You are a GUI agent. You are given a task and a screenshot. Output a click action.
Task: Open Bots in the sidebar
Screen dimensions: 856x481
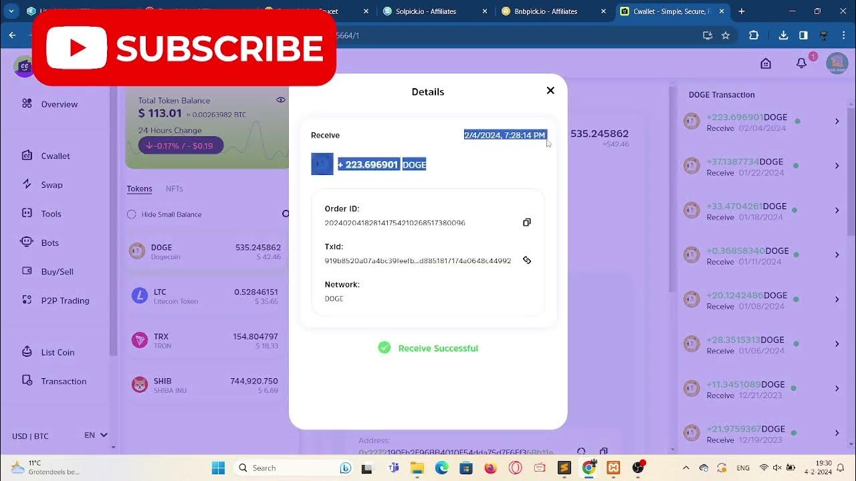pyautogui.click(x=49, y=243)
